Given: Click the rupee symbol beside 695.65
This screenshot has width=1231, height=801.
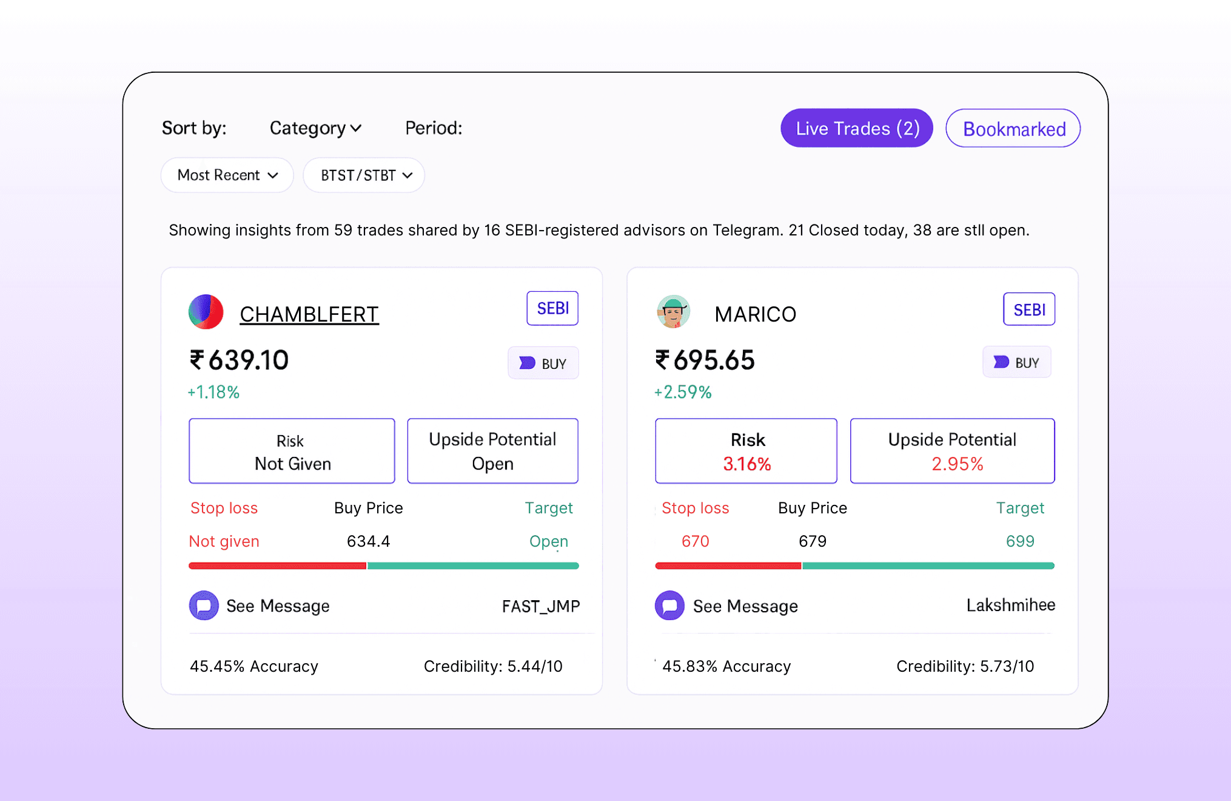Looking at the screenshot, I should tap(662, 360).
